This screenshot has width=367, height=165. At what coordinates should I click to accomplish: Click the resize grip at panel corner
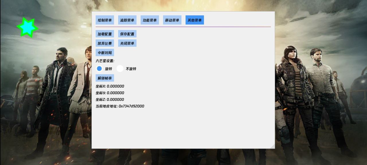tap(272, 146)
